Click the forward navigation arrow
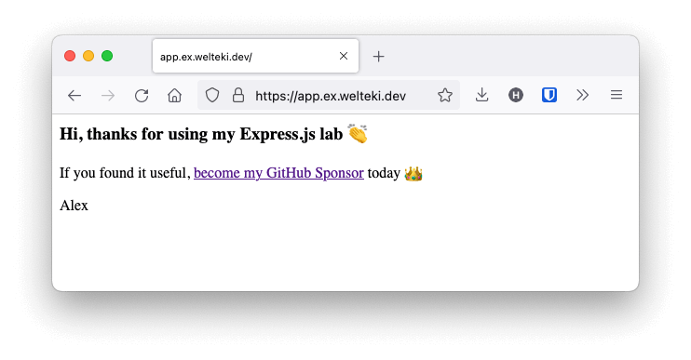The image size is (691, 360). click(108, 96)
